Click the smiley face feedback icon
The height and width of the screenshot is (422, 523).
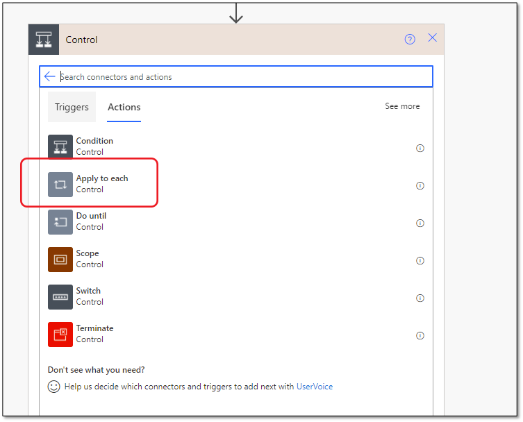pos(53,387)
